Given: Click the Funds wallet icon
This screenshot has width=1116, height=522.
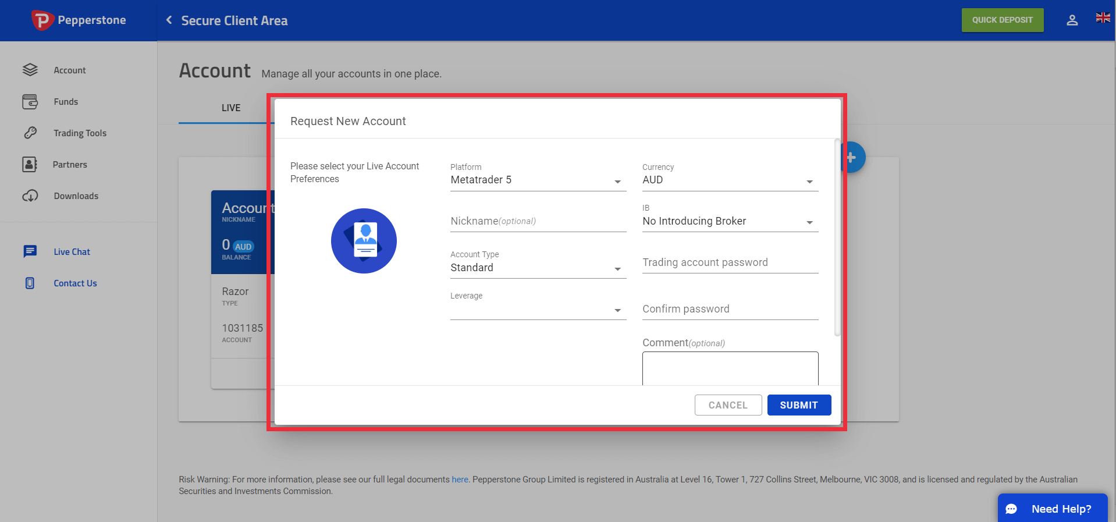Looking at the screenshot, I should coord(30,101).
